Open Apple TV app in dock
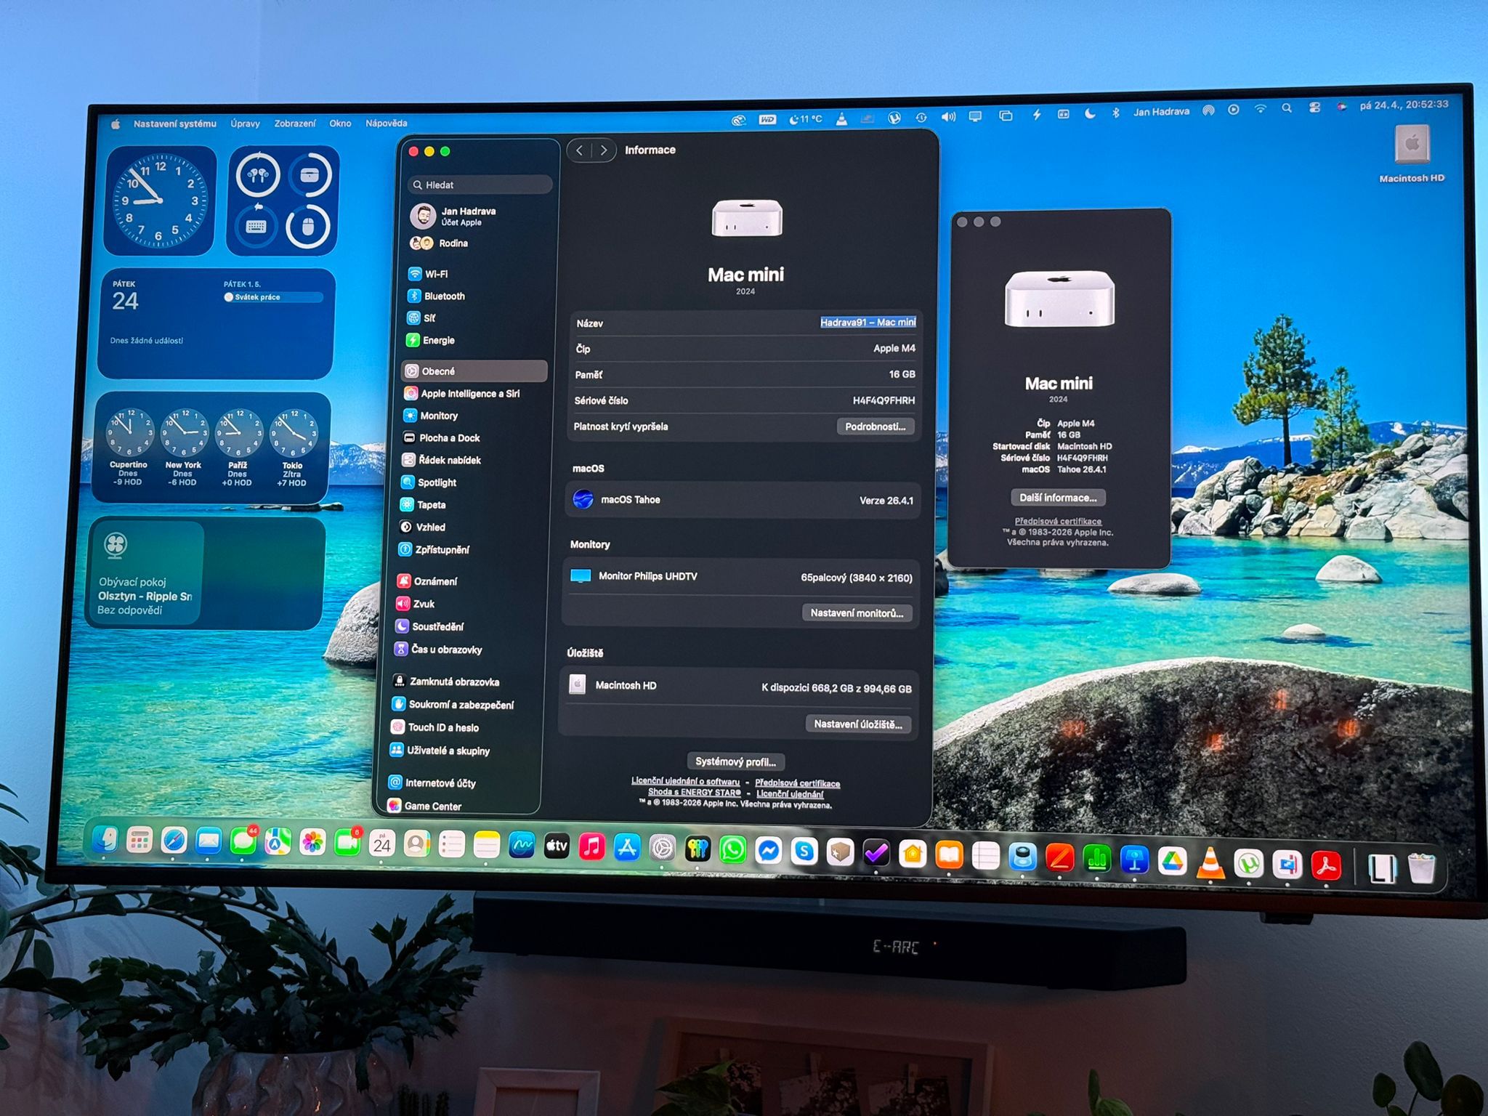 click(x=557, y=846)
